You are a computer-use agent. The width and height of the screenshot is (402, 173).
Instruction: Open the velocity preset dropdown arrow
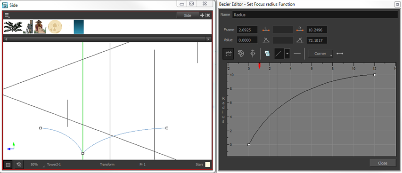tap(287, 54)
